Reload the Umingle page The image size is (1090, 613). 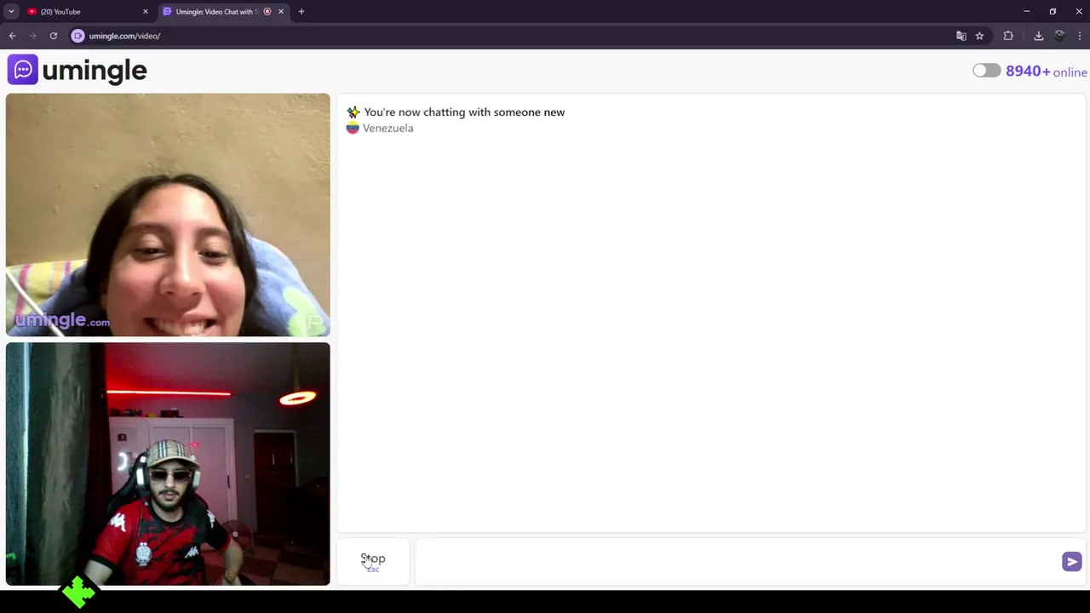53,36
